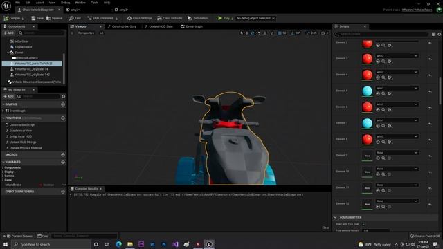
Task: Add new function with Functions plus icon
Action: point(63,118)
